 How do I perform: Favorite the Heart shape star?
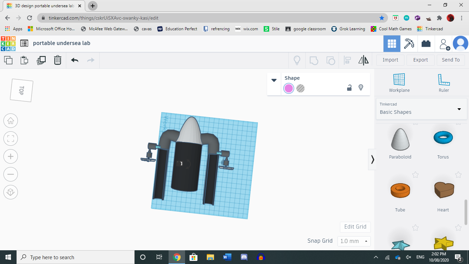(458, 175)
